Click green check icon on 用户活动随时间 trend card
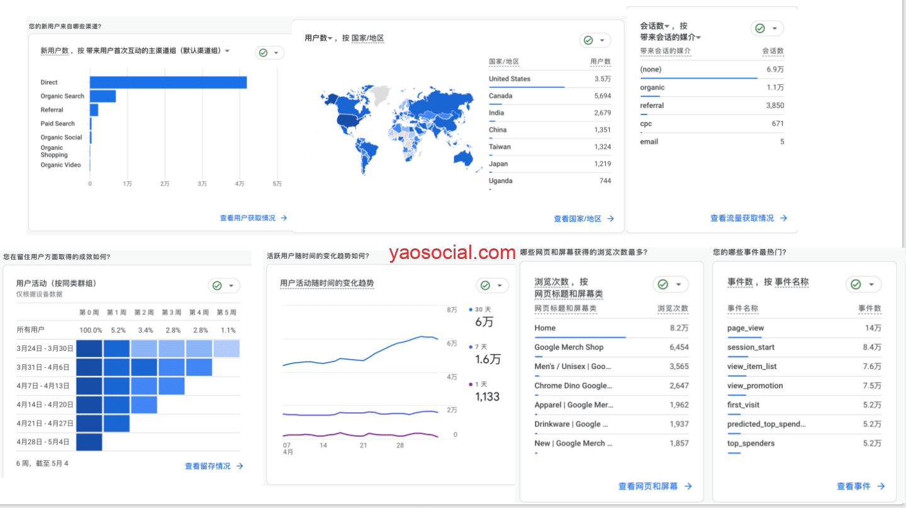 485,285
